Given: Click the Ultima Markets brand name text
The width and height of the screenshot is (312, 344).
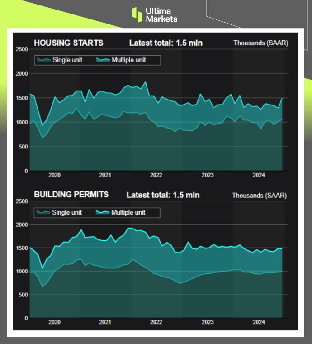Looking at the screenshot, I should pyautogui.click(x=161, y=14).
